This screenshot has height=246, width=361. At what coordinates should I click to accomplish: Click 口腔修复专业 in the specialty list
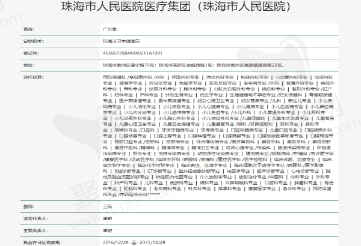click(133, 136)
